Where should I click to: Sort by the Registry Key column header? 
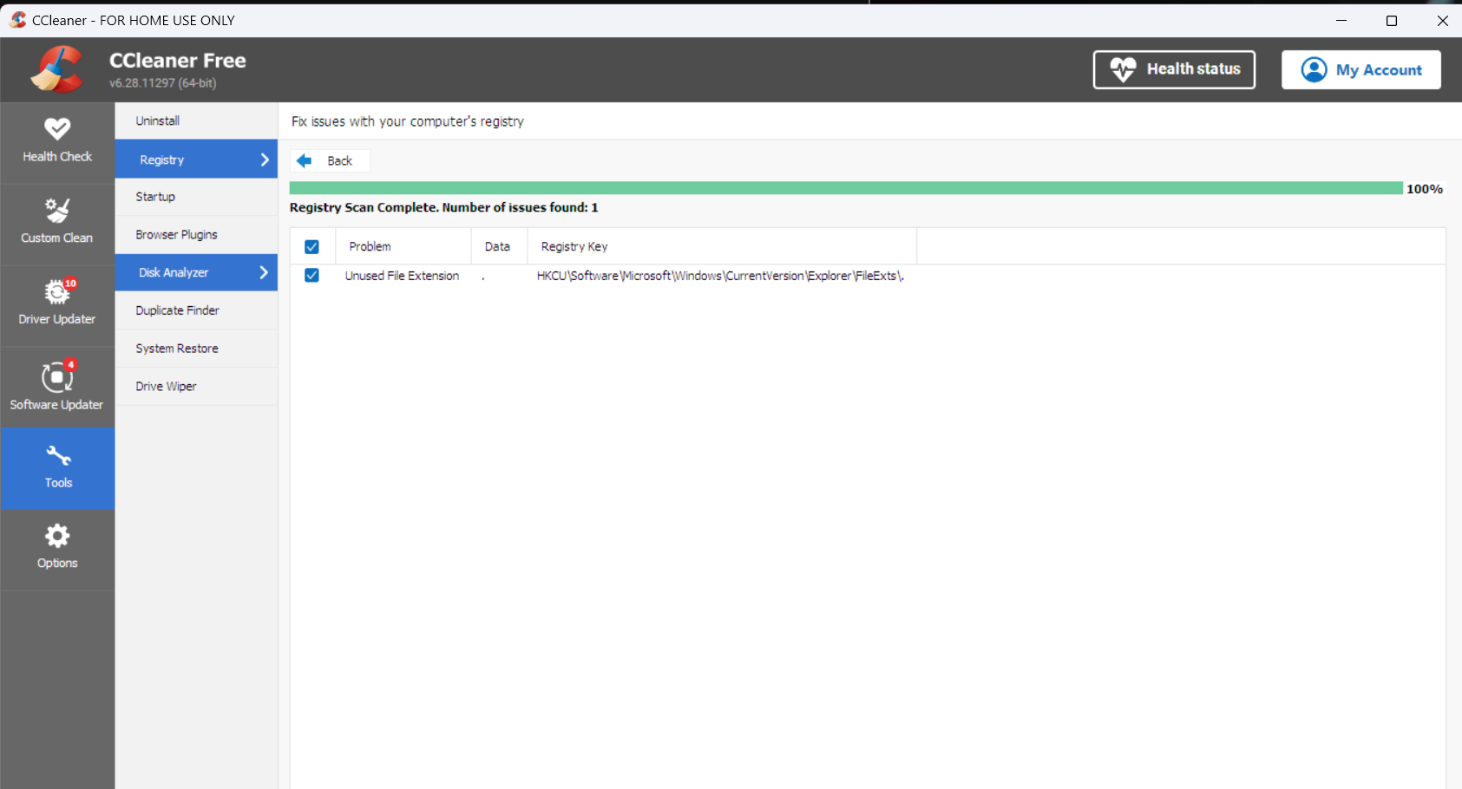click(722, 247)
